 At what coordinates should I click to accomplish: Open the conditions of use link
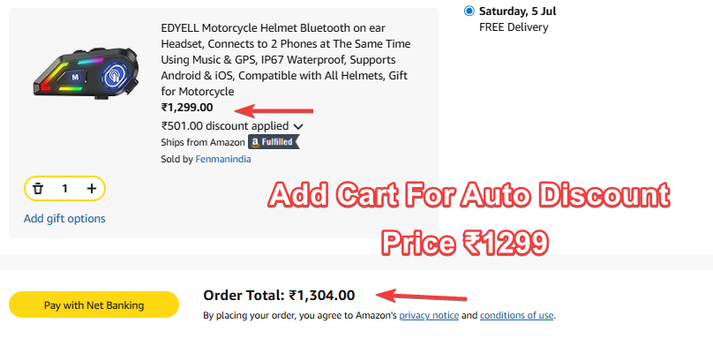[516, 315]
